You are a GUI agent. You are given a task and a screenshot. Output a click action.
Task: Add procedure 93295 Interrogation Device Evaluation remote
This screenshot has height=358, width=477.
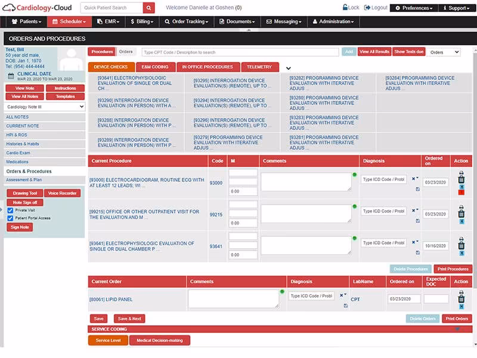pyautogui.click(x=232, y=83)
